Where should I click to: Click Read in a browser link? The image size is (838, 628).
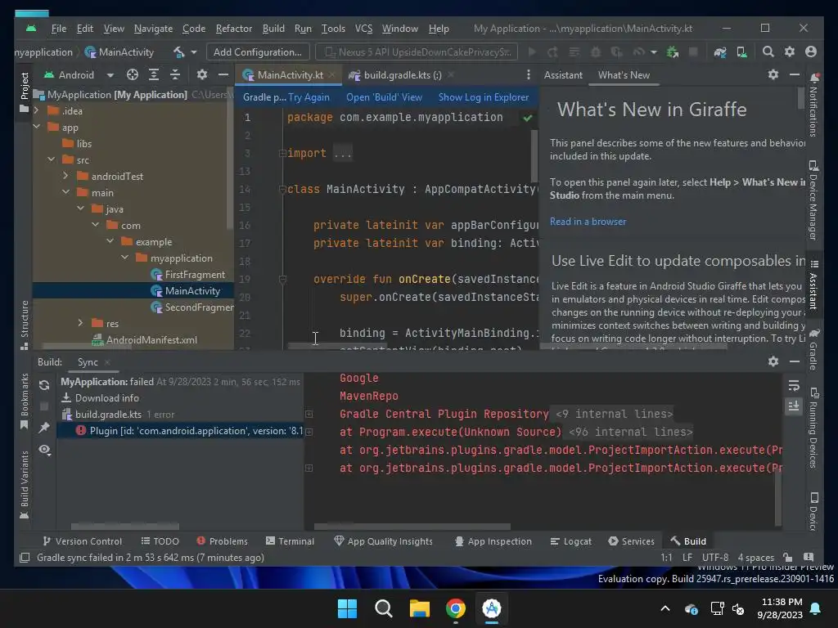(x=588, y=222)
